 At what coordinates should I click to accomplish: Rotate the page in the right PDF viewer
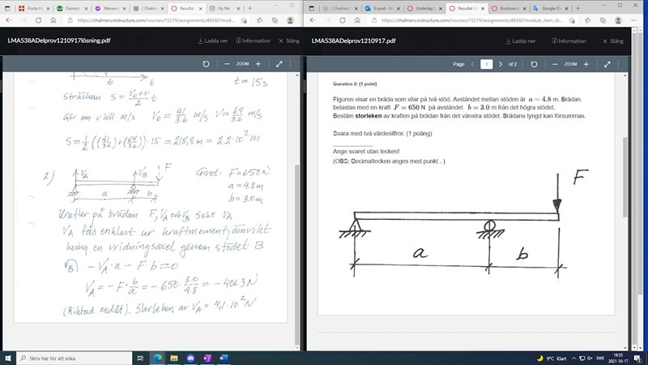tap(532, 63)
